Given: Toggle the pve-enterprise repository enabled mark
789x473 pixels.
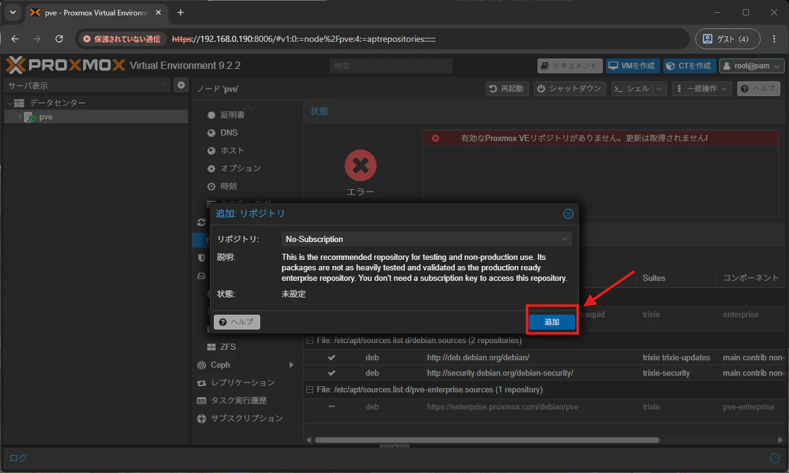Looking at the screenshot, I should tap(332, 406).
